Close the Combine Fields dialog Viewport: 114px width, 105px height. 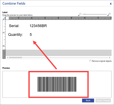(x=111, y=4)
